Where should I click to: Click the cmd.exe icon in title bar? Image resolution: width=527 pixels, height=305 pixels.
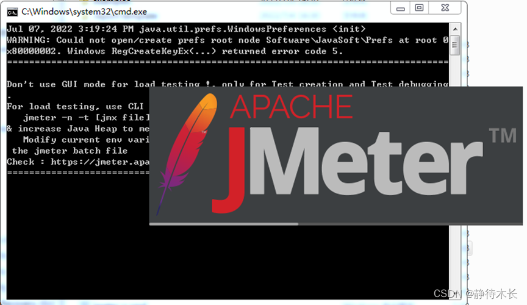12,12
